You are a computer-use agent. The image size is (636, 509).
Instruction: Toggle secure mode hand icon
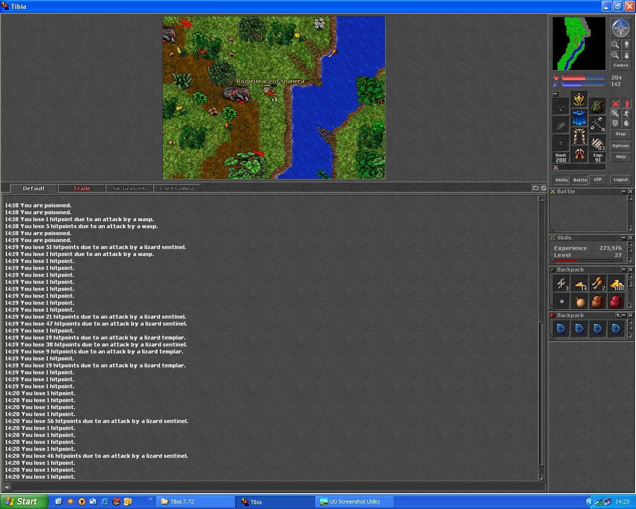click(627, 123)
